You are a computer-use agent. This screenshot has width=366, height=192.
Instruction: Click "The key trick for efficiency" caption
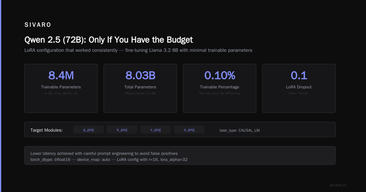pos(220,93)
